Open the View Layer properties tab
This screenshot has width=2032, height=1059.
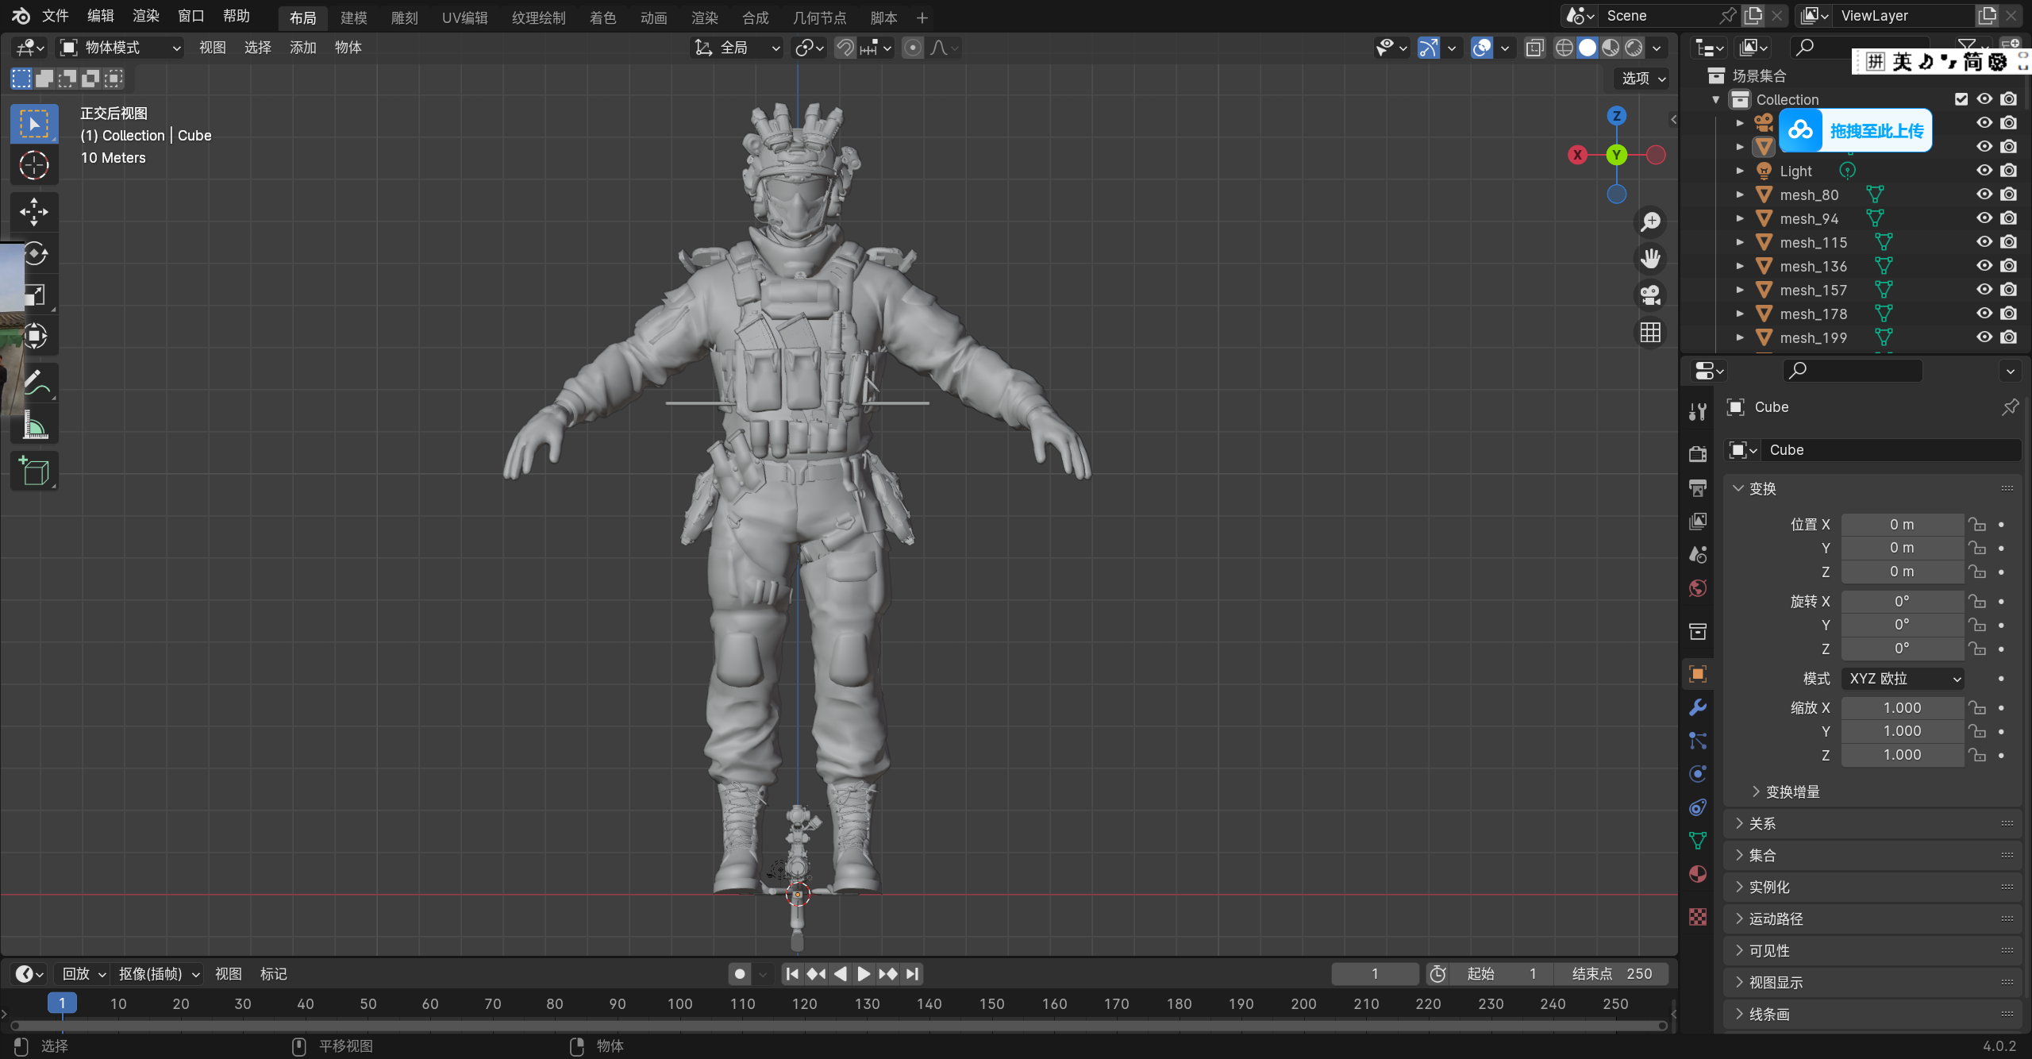click(1698, 521)
